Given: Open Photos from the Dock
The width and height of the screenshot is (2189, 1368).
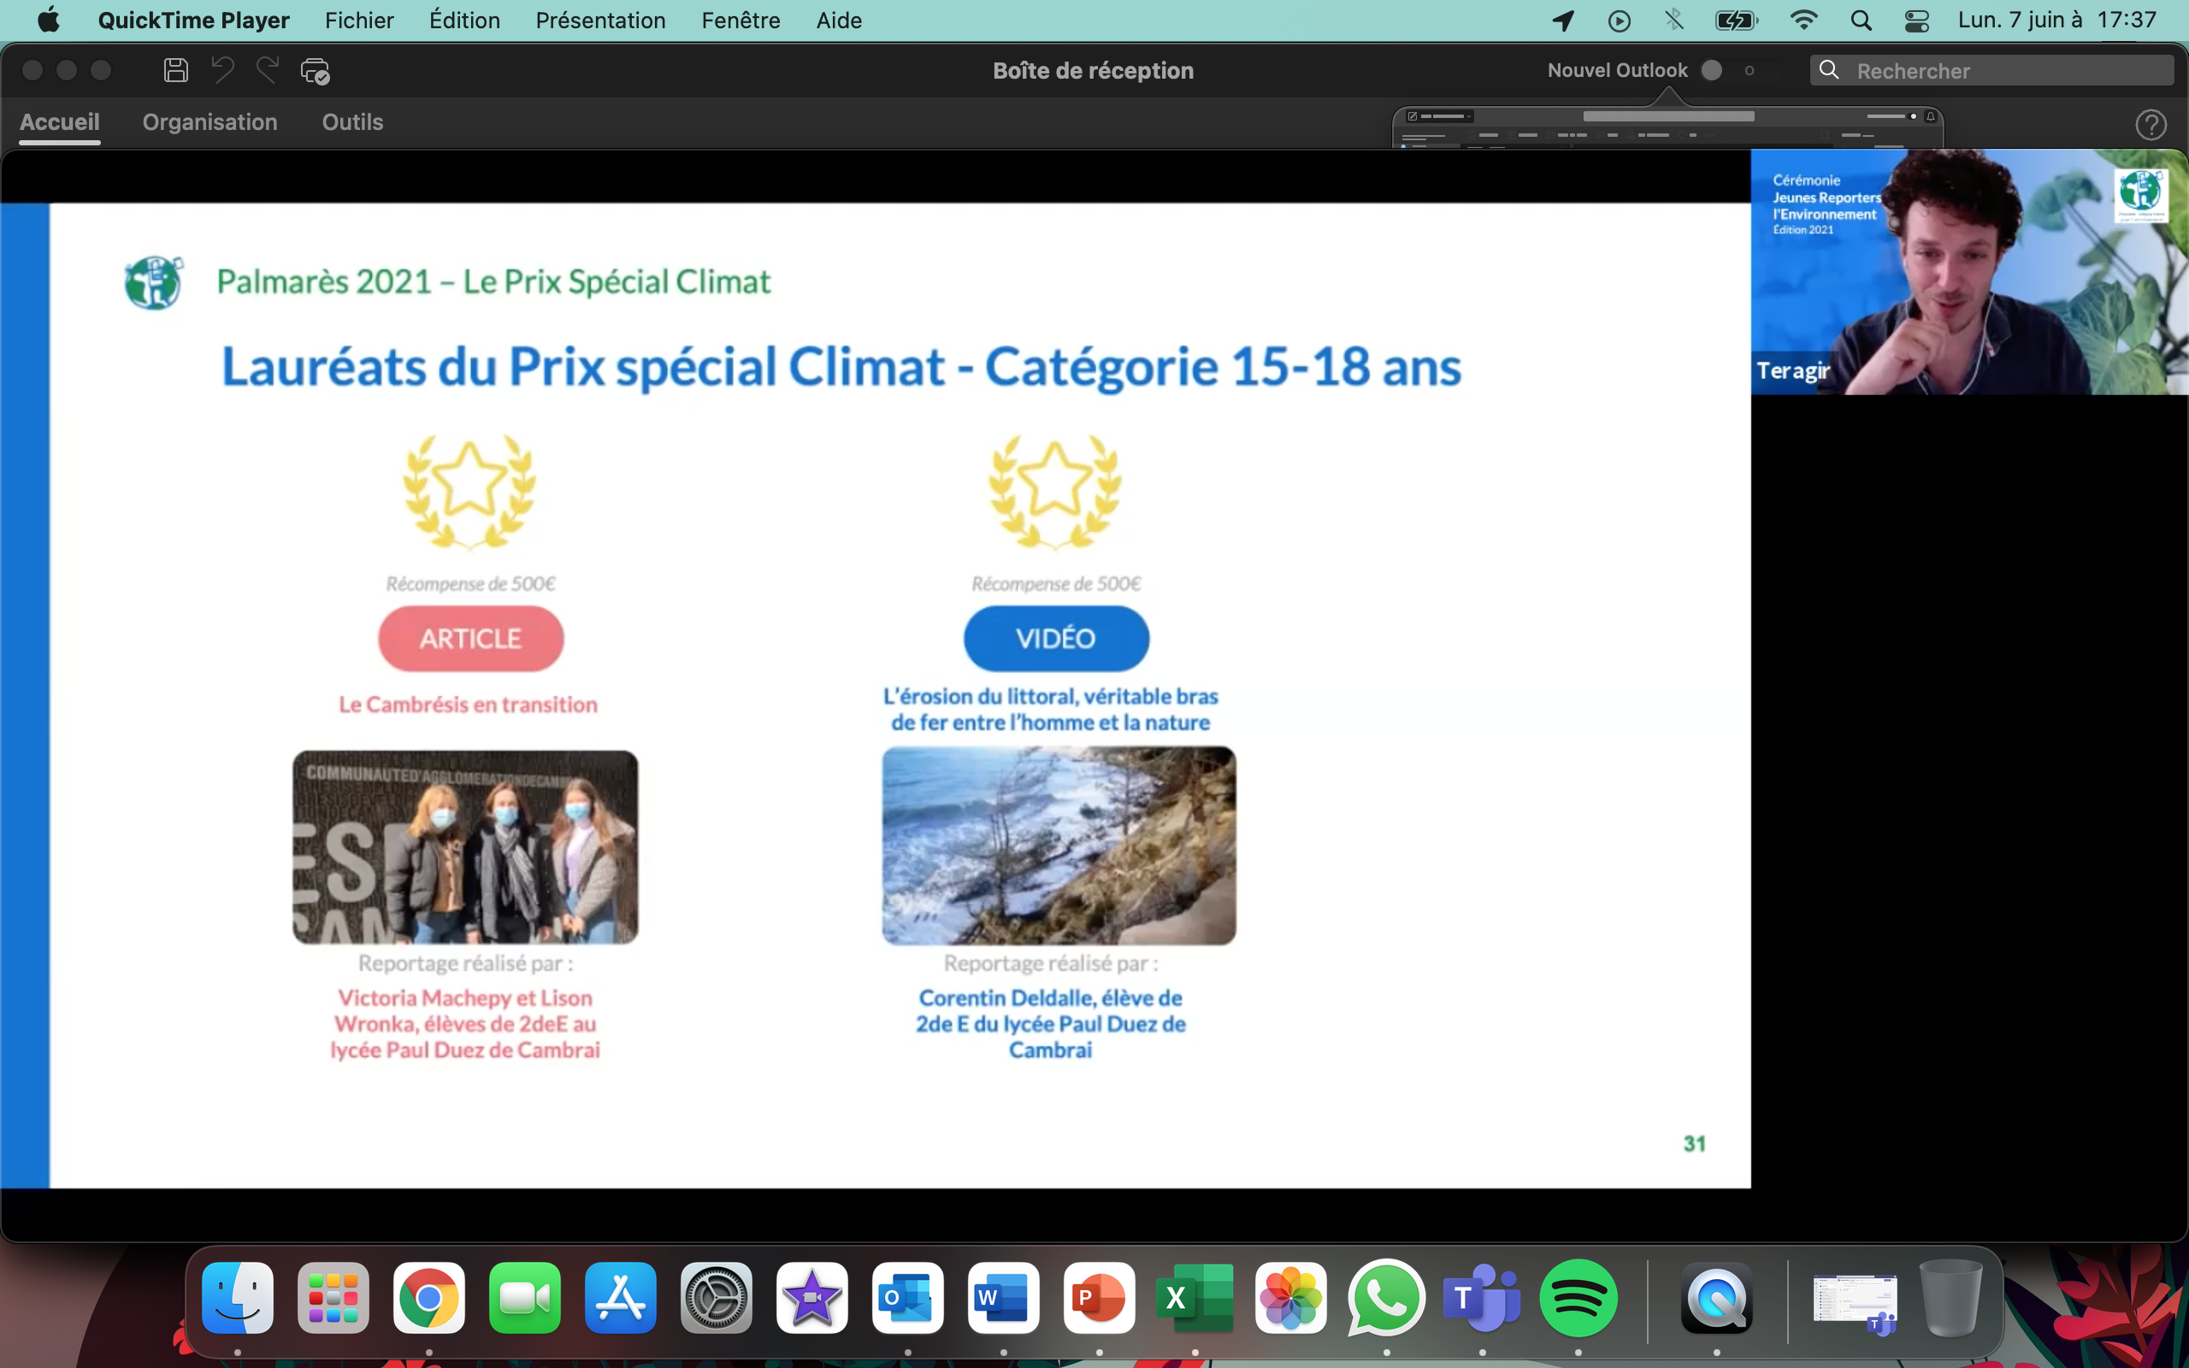Looking at the screenshot, I should [x=1291, y=1297].
